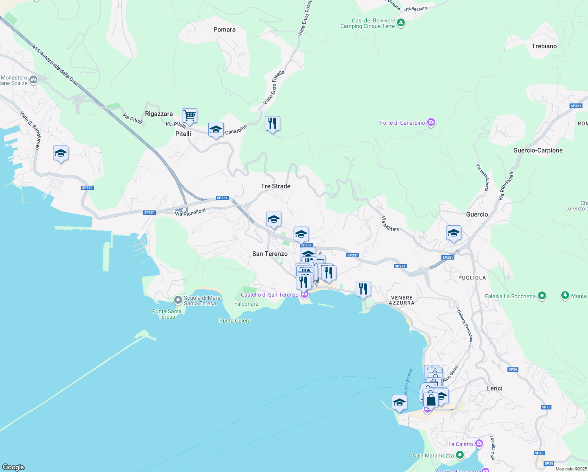
Task: Click the Falconara label
Action: [246, 304]
